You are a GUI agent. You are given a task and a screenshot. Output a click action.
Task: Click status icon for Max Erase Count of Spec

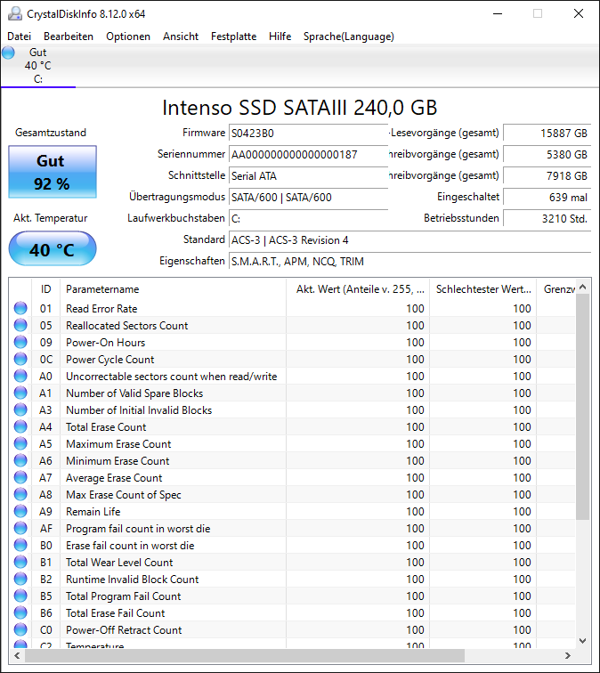(x=20, y=494)
